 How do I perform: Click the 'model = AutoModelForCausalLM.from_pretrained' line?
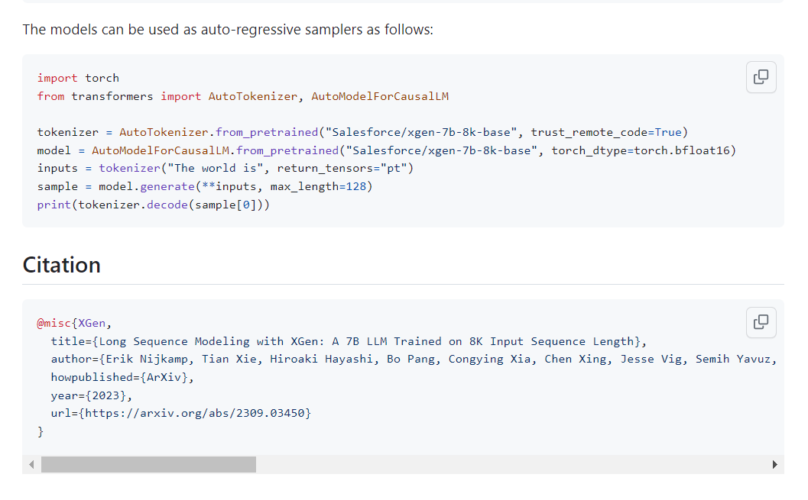coord(387,150)
